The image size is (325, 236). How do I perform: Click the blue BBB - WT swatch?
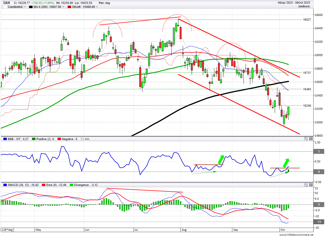point(4,139)
